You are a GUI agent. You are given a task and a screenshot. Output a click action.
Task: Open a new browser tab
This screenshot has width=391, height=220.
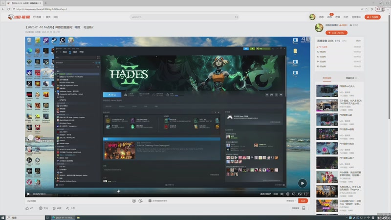pyautogui.click(x=45, y=3)
